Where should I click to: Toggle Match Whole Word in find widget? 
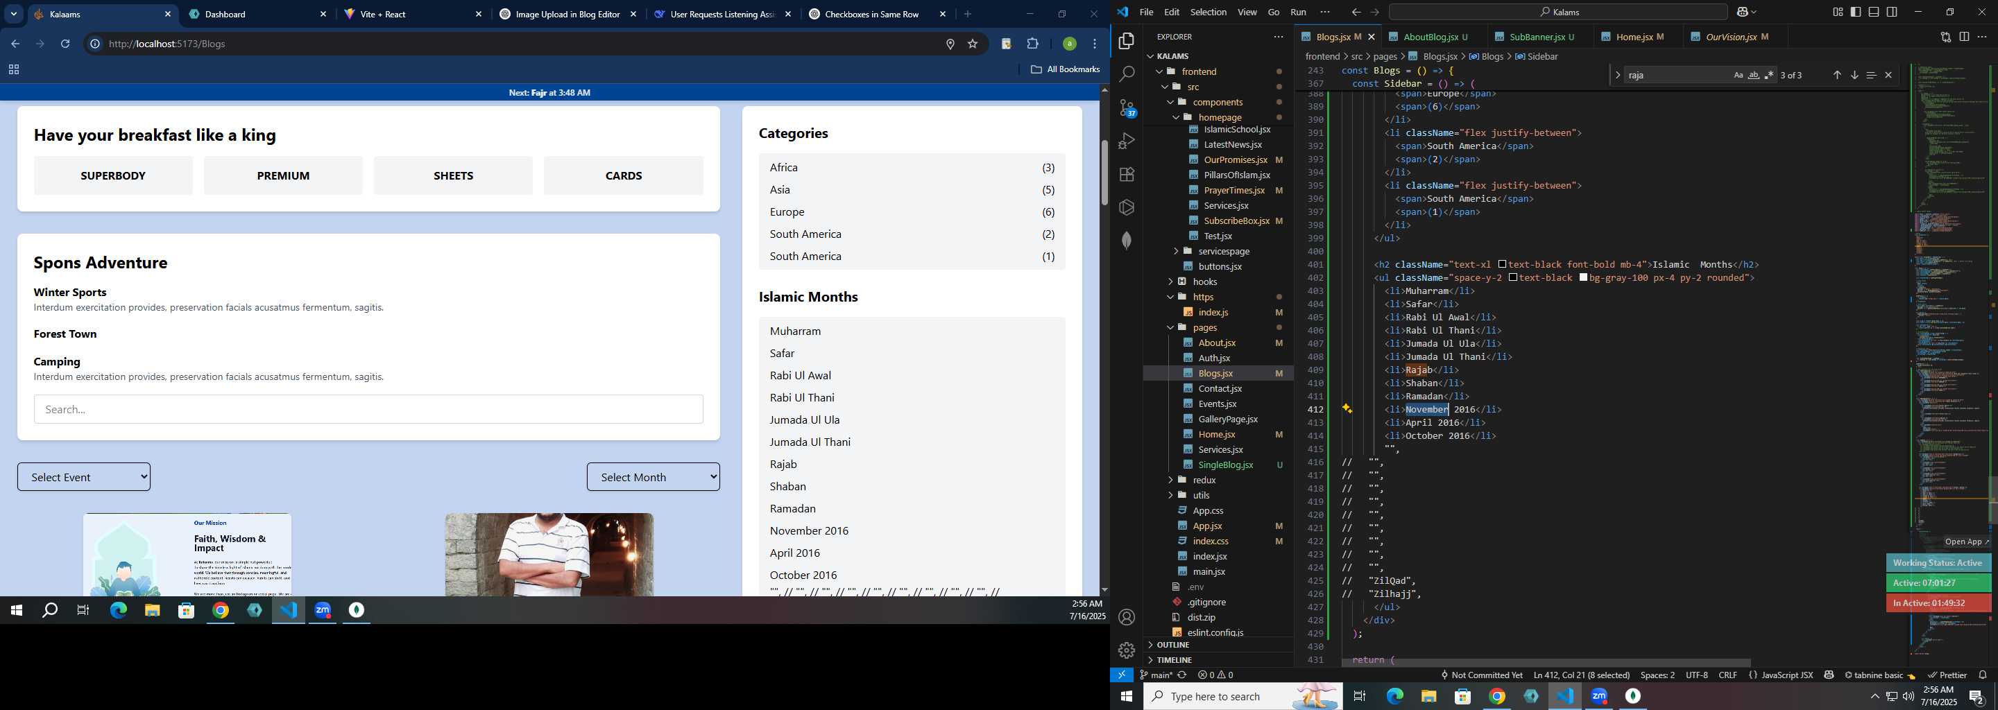[1754, 75]
